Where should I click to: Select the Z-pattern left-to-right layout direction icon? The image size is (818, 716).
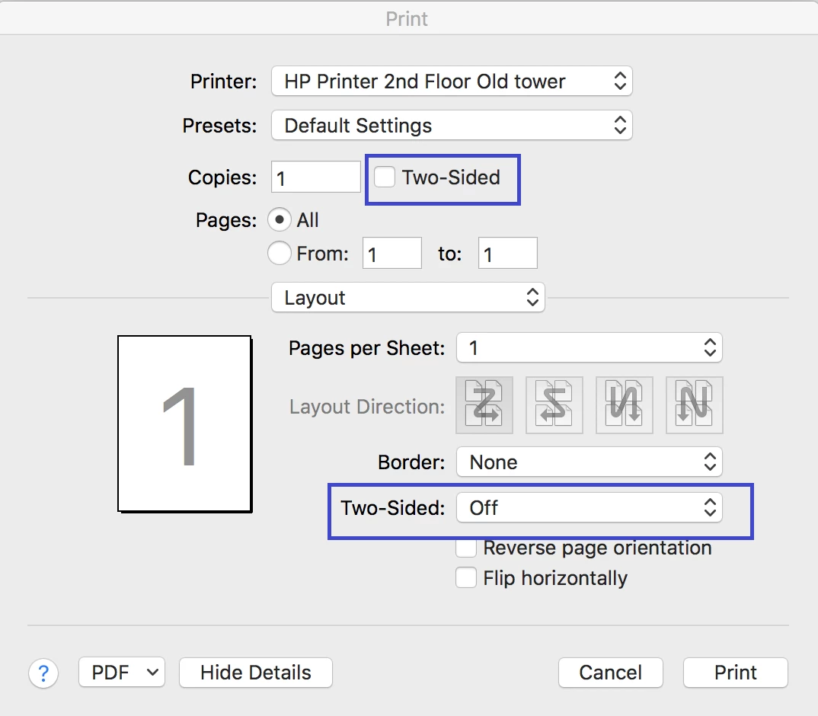[x=484, y=405]
